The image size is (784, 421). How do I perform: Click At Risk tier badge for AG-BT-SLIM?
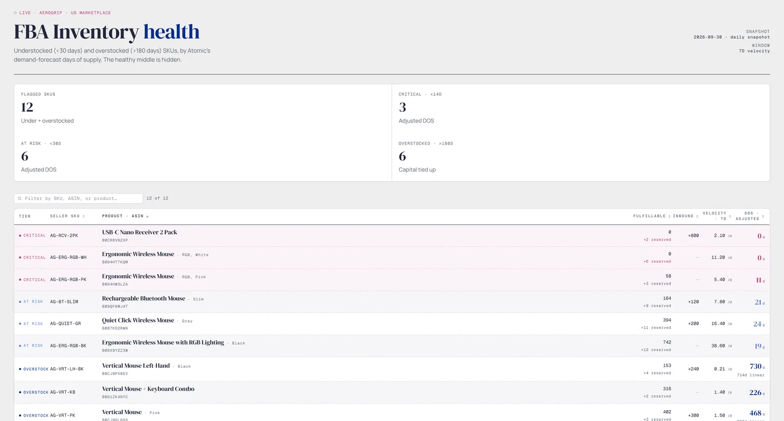click(31, 302)
